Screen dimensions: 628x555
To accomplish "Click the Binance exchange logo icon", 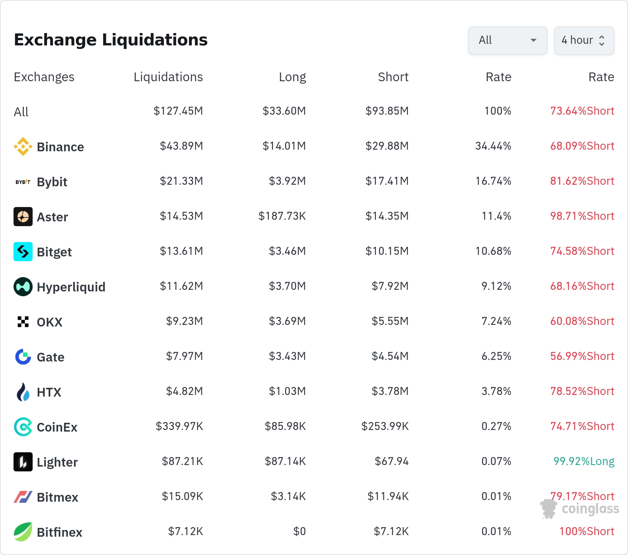I will point(23,147).
